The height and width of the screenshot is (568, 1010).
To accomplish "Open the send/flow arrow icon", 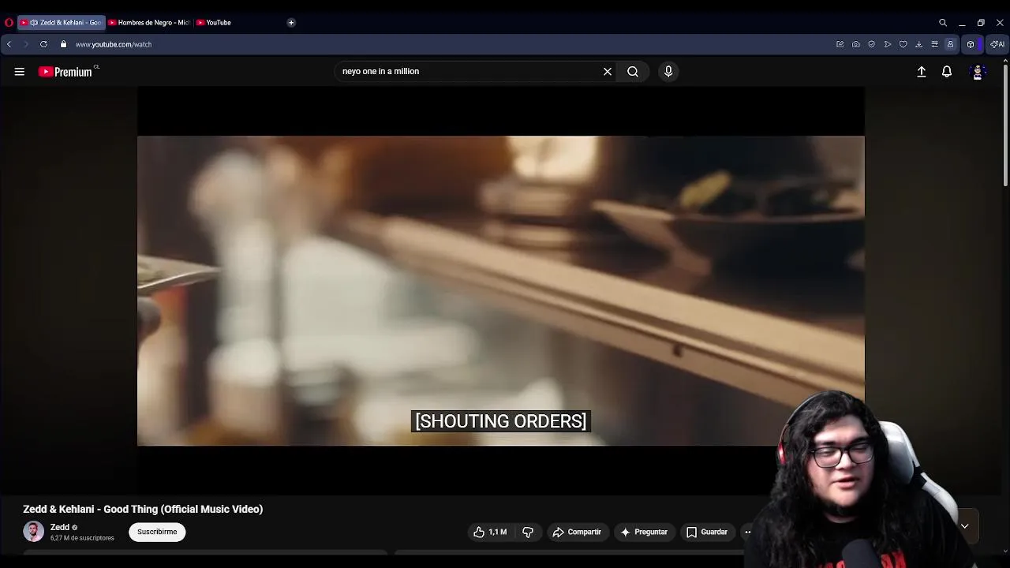I will coord(888,44).
